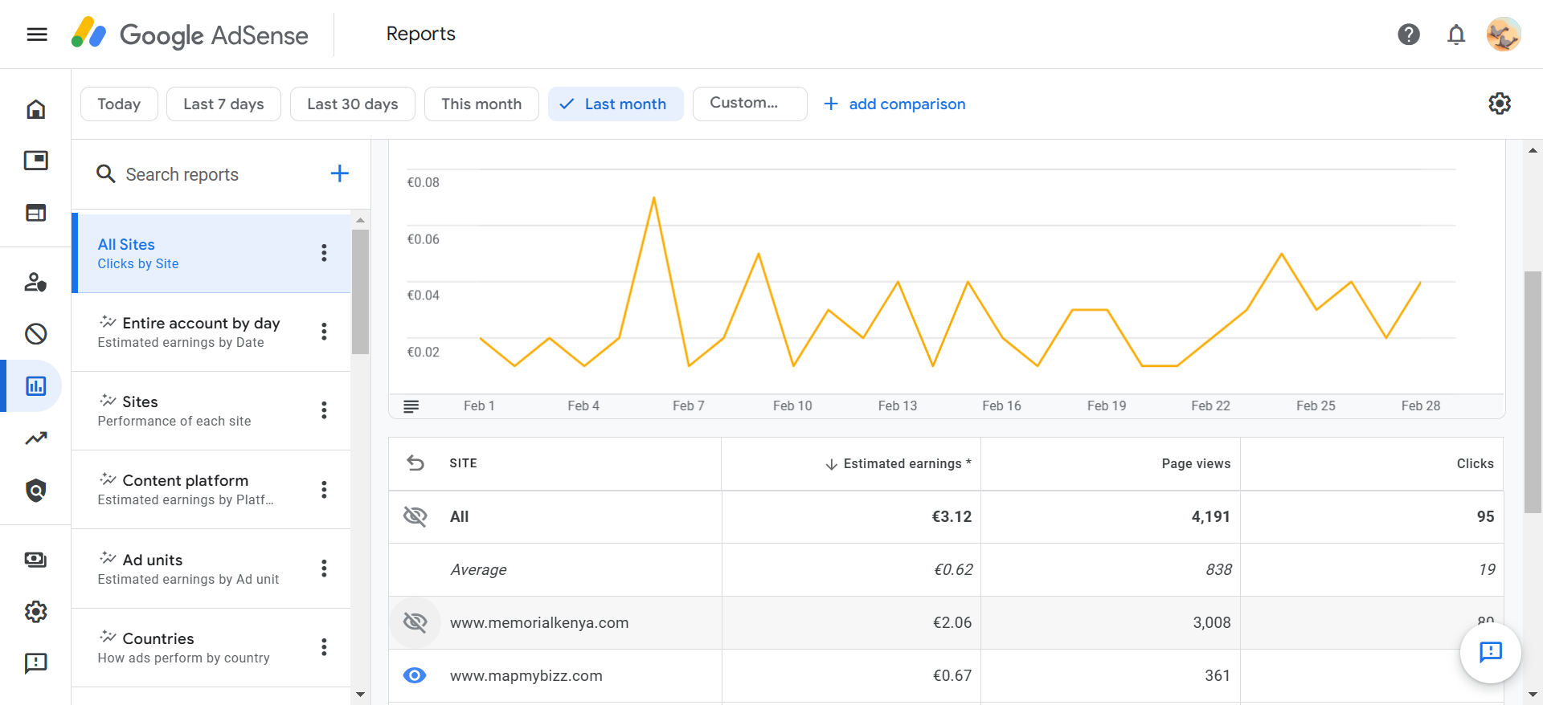Viewport: 1543px width, 705px height.
Task: Open the notifications bell
Action: pyautogui.click(x=1456, y=35)
